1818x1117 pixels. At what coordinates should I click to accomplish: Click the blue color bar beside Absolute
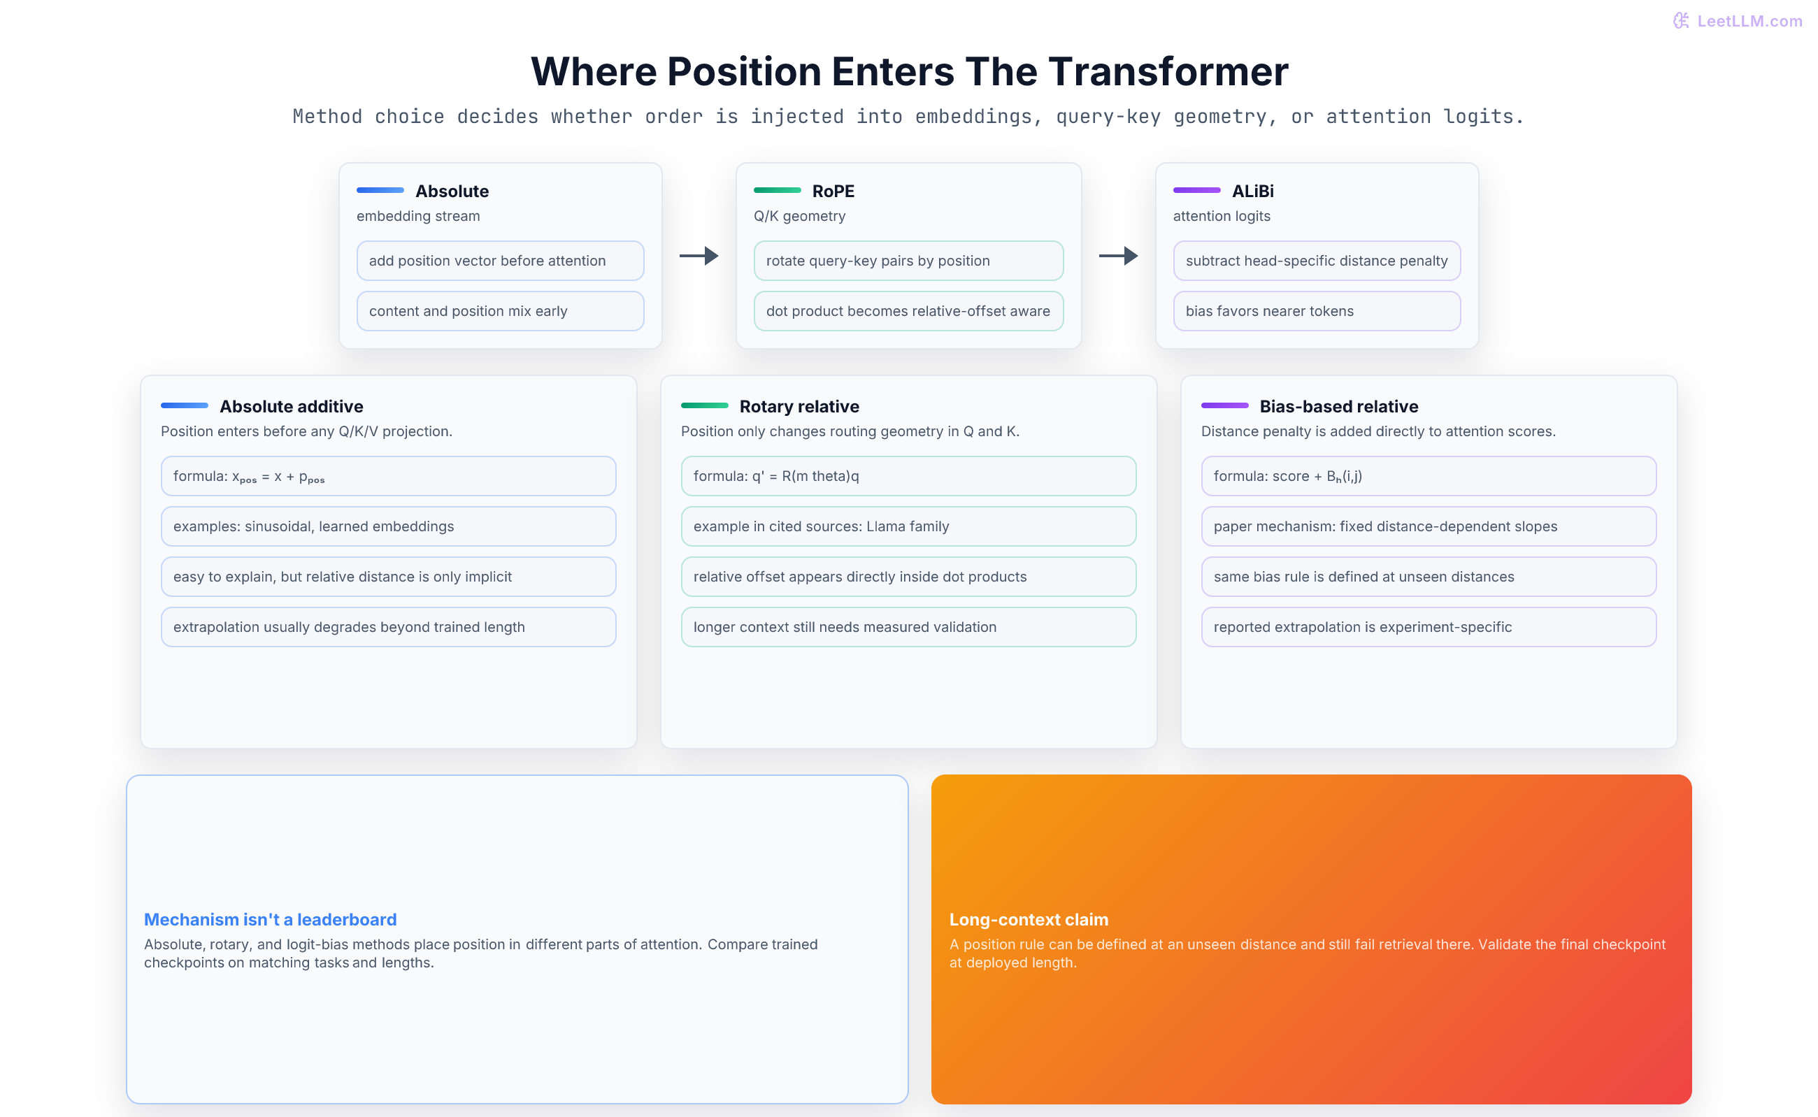pos(380,191)
